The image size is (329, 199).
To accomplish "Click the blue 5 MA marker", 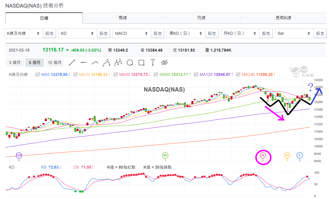I will (300, 156).
